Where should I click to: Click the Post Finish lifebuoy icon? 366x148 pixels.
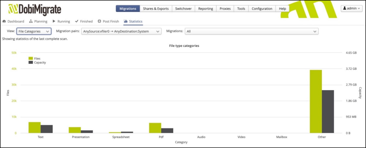pyautogui.click(x=99, y=22)
